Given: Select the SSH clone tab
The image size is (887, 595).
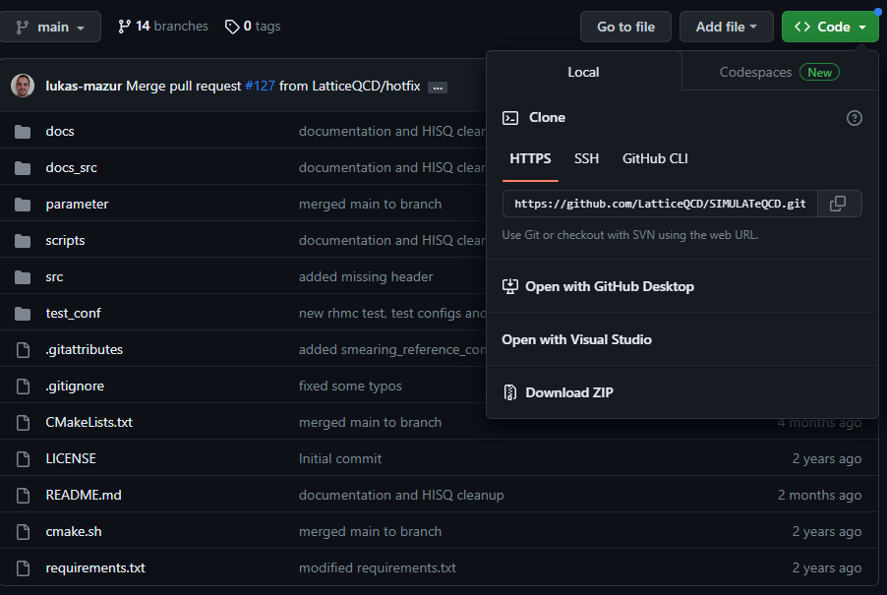Looking at the screenshot, I should tap(587, 159).
